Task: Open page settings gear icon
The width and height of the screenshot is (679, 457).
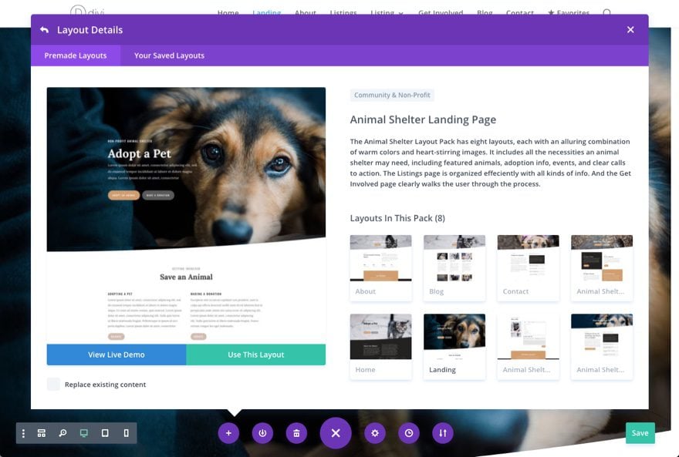Action: coord(375,433)
